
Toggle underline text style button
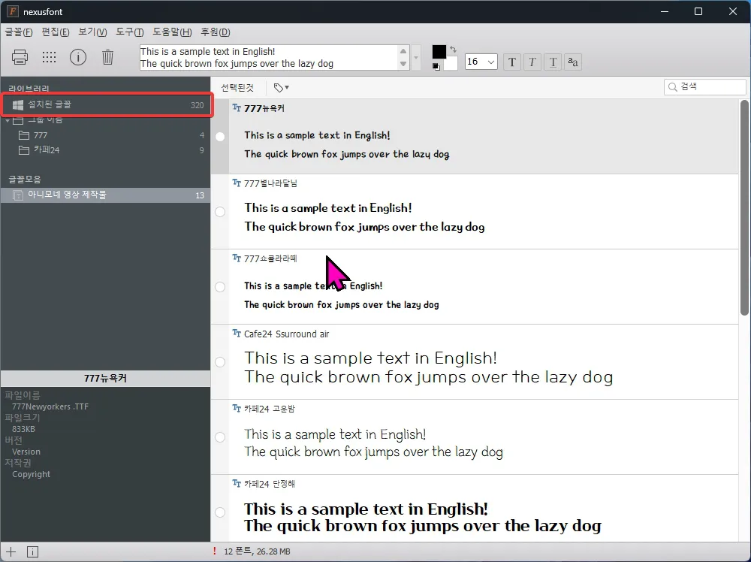click(x=553, y=62)
